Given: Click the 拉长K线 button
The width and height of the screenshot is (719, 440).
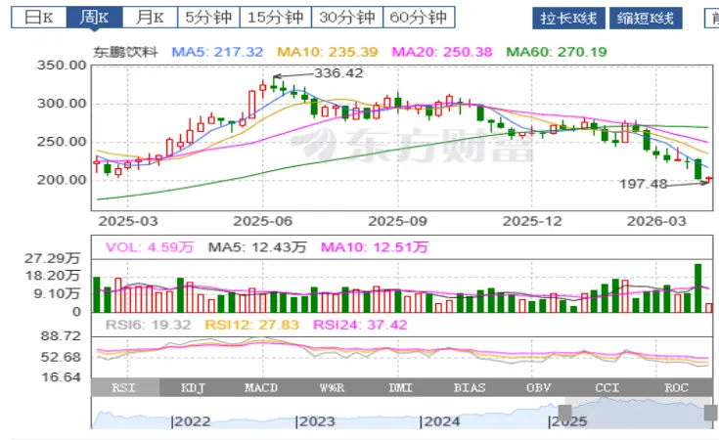Looking at the screenshot, I should (x=568, y=19).
